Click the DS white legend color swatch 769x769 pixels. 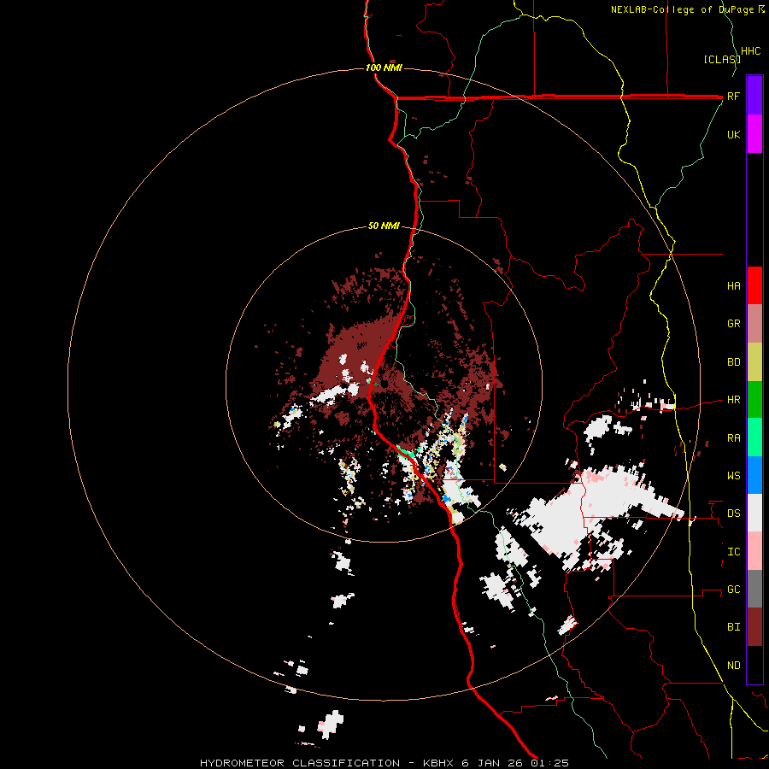pyautogui.click(x=754, y=513)
